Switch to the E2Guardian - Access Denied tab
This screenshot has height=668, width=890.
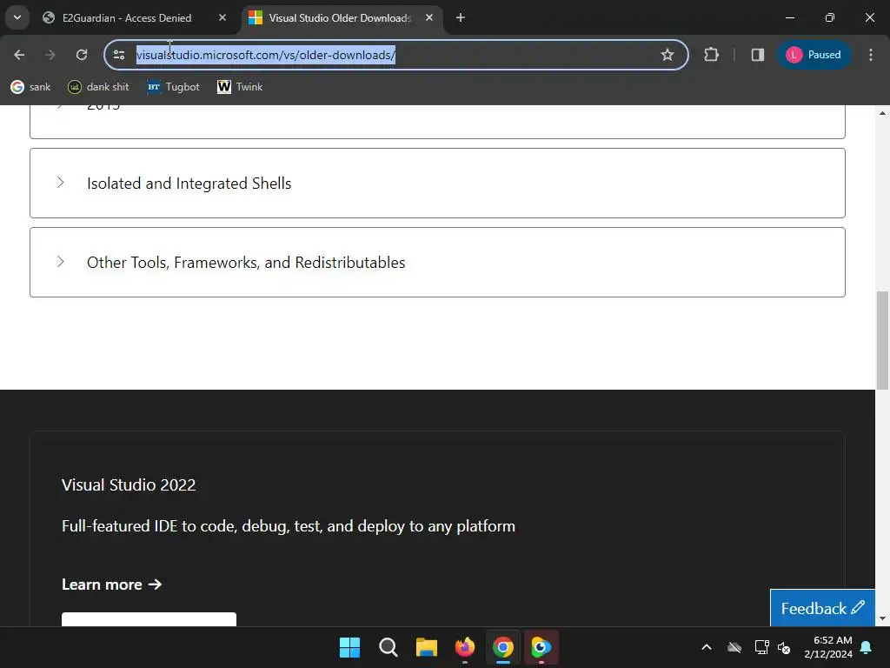click(127, 17)
